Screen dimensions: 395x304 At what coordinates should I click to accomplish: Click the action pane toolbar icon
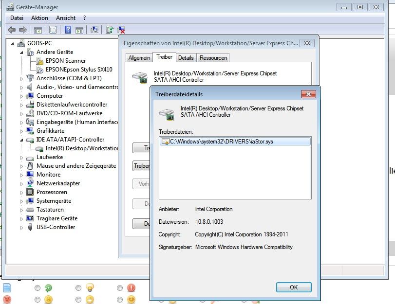79,30
